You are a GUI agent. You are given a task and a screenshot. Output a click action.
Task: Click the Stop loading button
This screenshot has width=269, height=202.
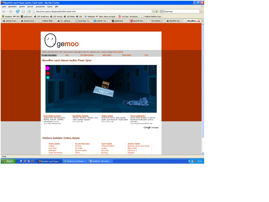[x=23, y=11]
